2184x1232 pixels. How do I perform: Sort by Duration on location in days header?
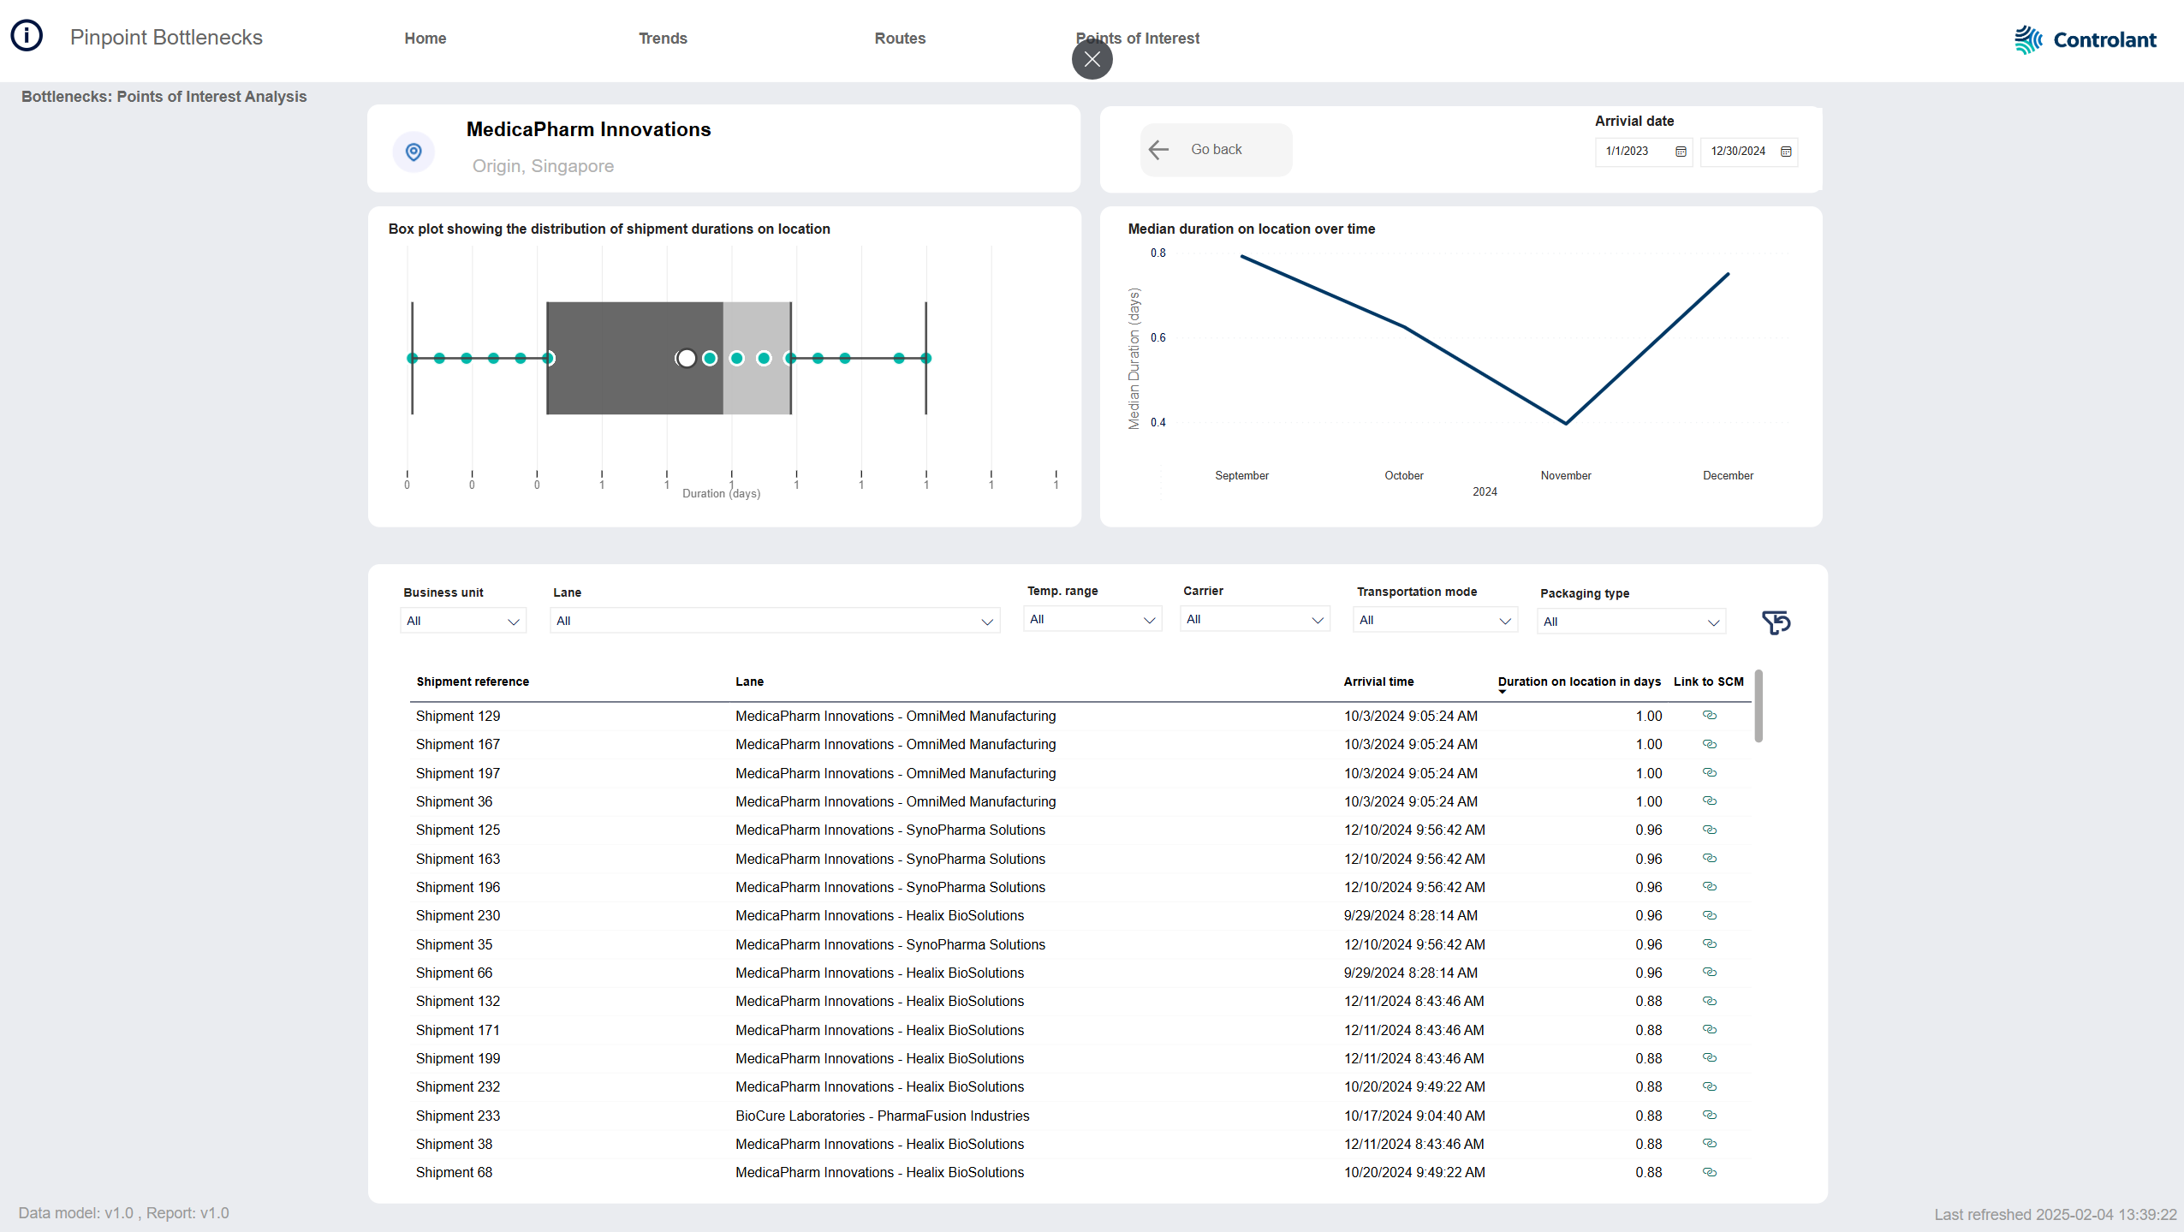coord(1579,681)
